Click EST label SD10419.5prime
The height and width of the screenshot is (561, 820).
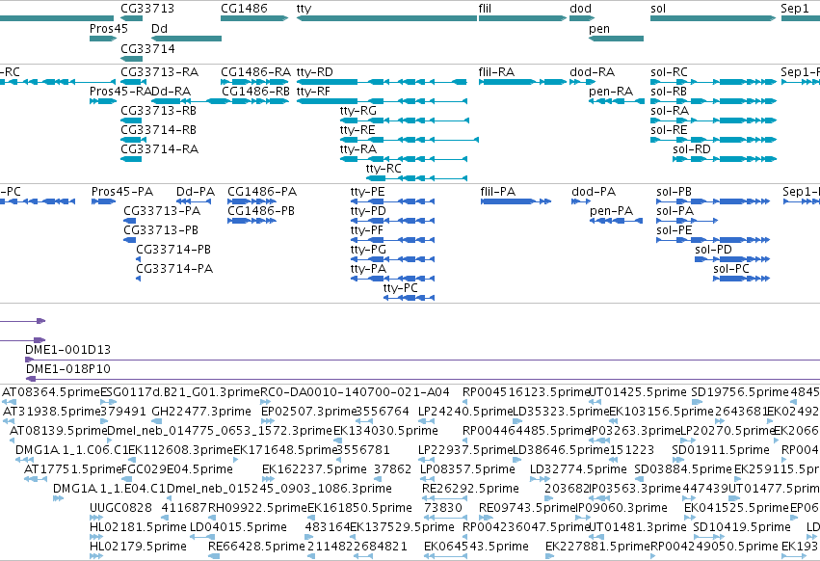742,527
